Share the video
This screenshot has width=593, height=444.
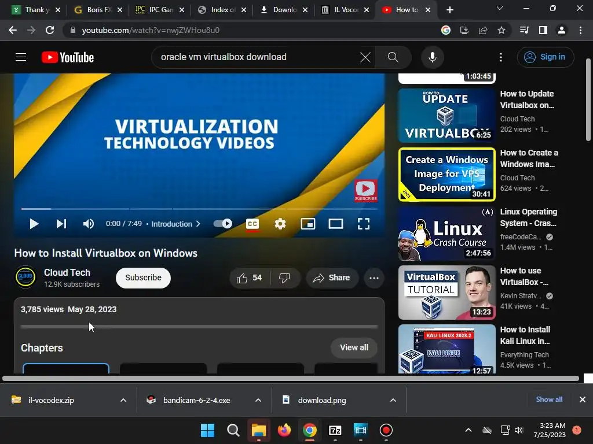point(332,278)
